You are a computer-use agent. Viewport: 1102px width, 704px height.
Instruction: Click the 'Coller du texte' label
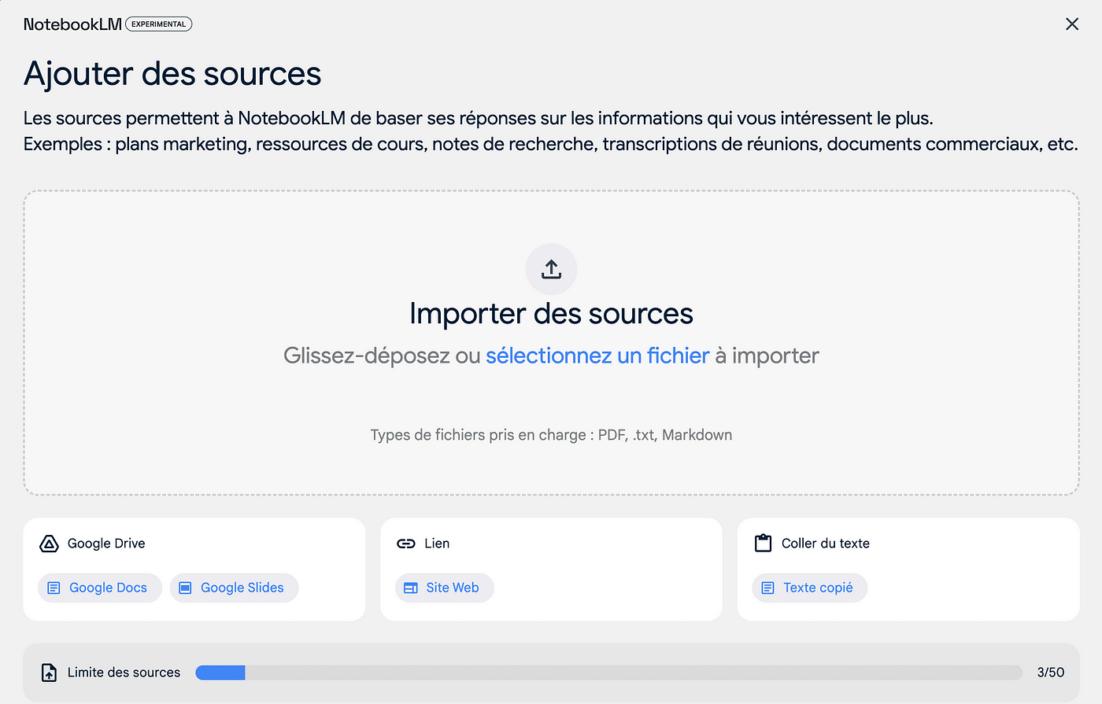coord(825,544)
